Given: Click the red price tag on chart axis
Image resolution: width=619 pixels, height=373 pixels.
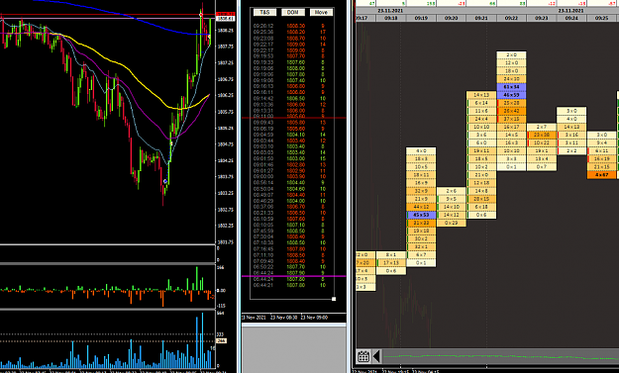Looking at the screenshot, I should tap(226, 14).
